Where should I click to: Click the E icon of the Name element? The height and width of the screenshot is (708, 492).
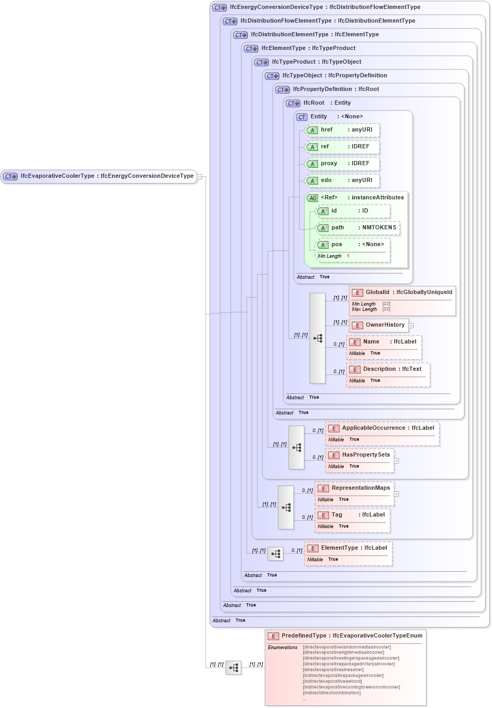pos(355,342)
